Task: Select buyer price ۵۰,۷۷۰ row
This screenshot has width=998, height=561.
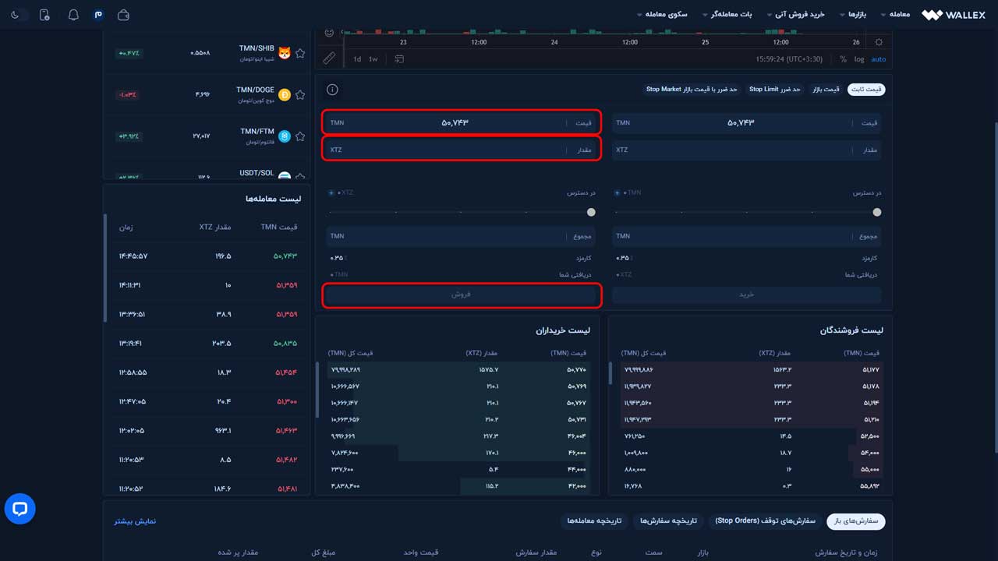Action: [x=458, y=369]
